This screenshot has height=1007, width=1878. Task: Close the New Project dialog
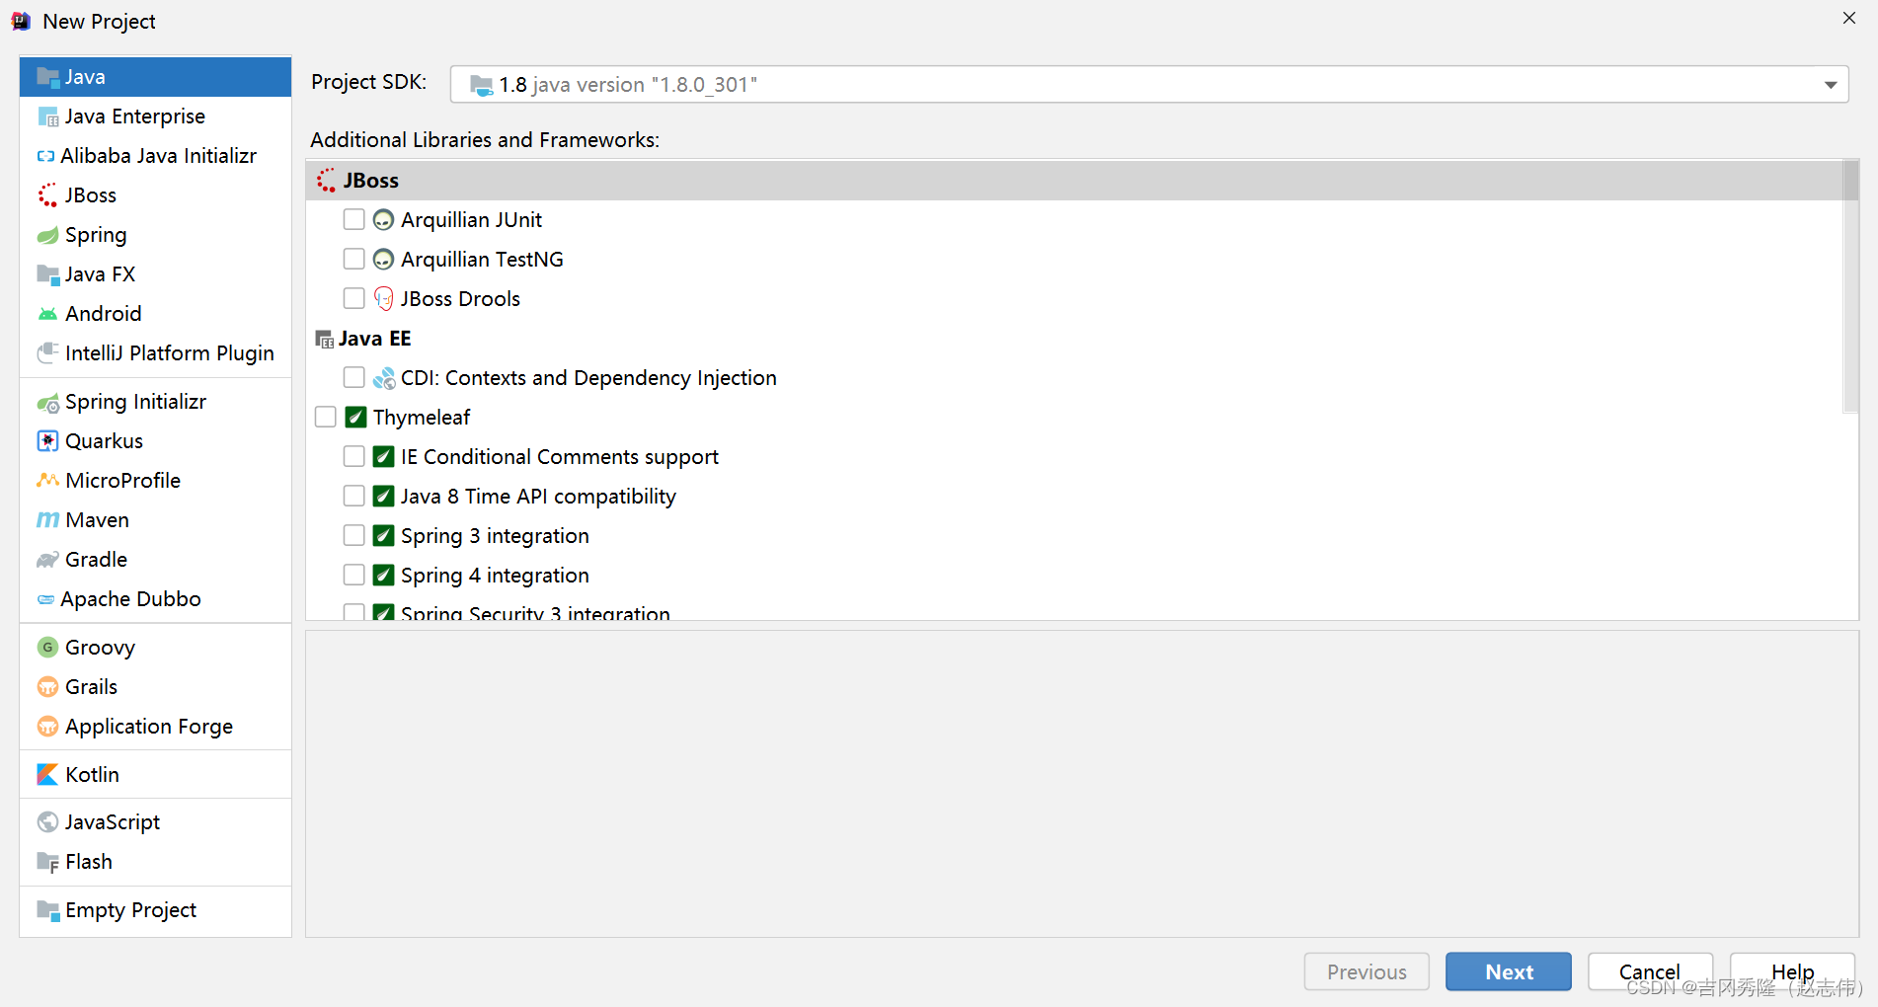[1849, 18]
